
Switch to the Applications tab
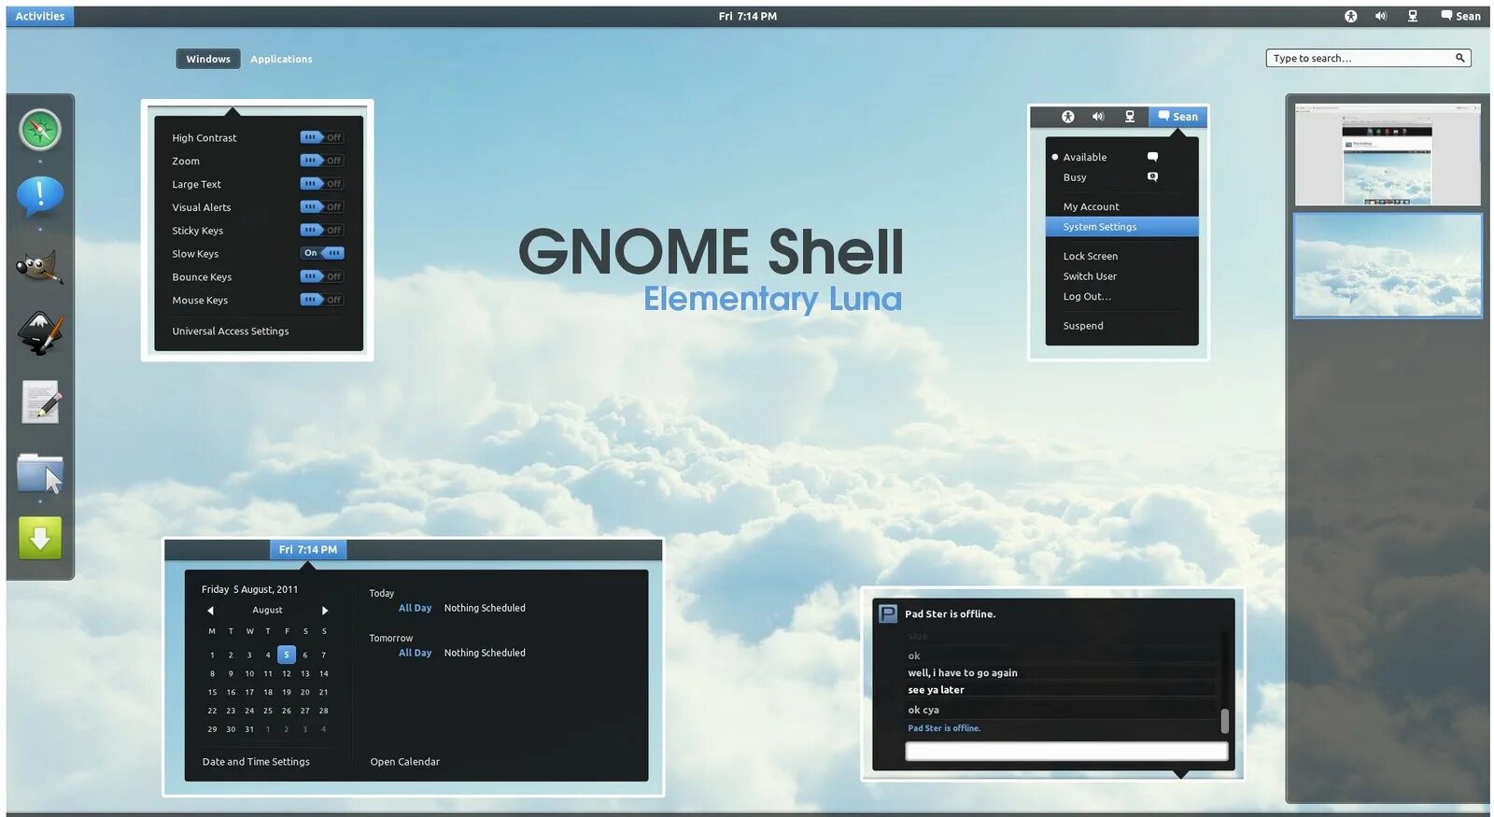click(x=281, y=59)
